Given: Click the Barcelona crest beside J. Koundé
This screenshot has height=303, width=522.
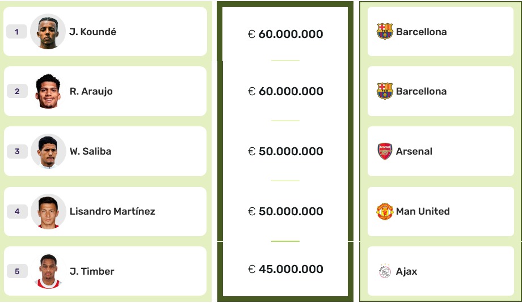Looking at the screenshot, I should point(385,32).
